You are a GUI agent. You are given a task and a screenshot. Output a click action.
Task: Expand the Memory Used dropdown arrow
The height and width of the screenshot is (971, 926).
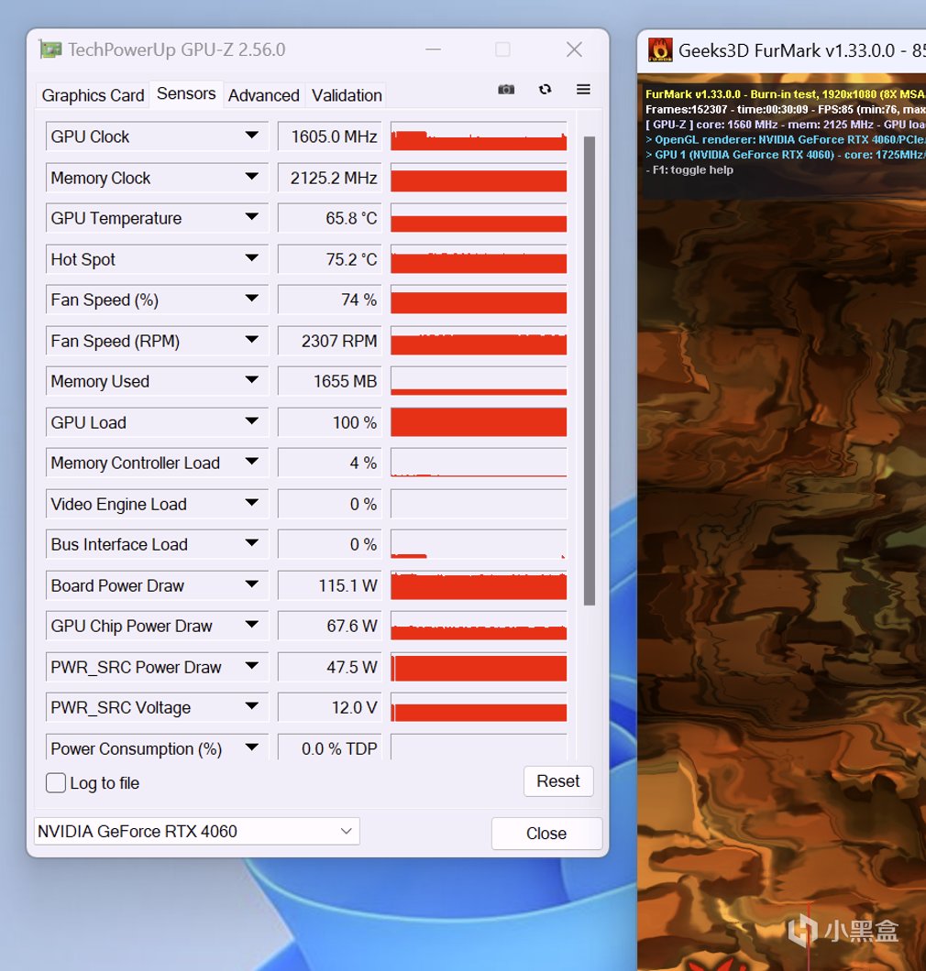[x=251, y=380]
